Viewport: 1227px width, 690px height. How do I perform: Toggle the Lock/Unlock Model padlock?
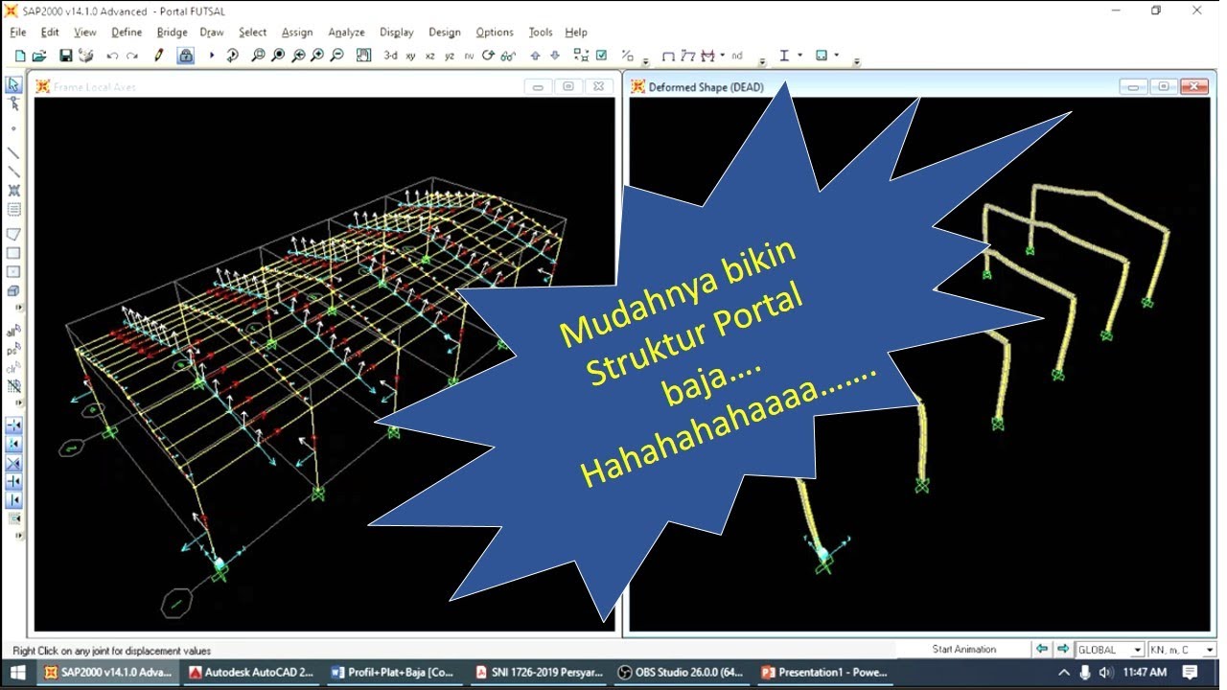click(x=186, y=56)
